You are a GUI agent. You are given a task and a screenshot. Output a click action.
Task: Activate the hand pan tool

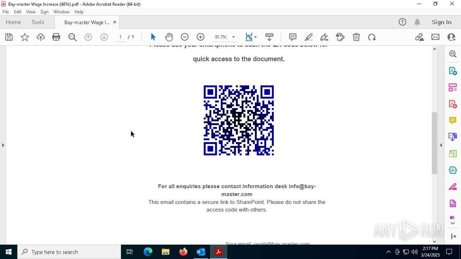169,37
